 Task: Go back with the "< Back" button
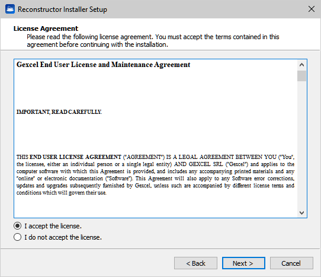195,263
